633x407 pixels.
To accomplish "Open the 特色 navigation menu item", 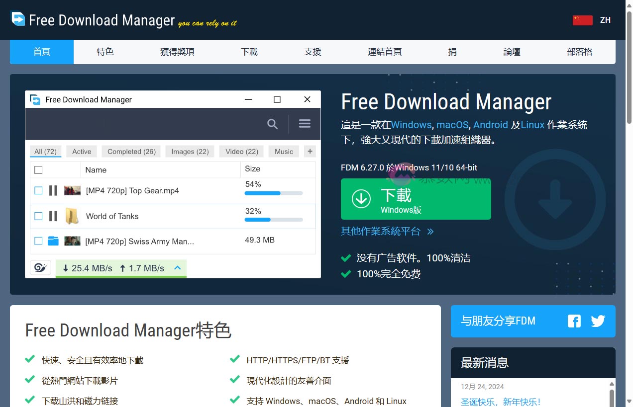I will click(x=105, y=52).
